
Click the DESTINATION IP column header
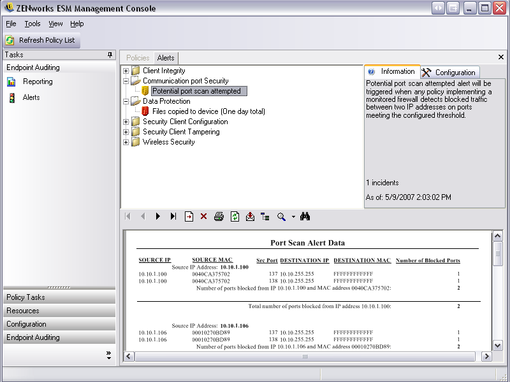point(305,260)
